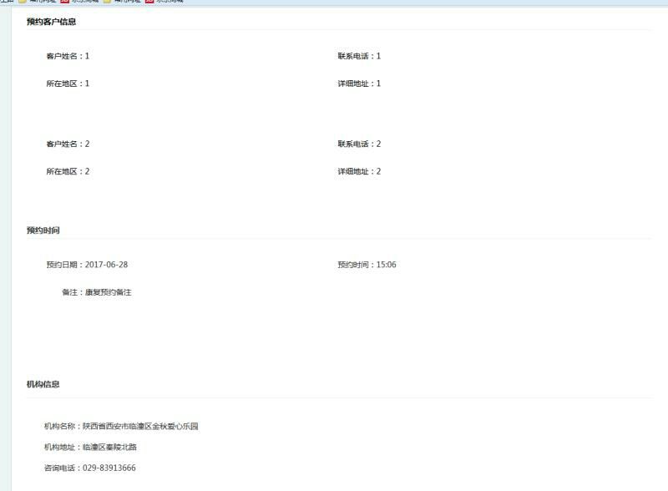Click the 所在地区 field showing 2
Viewport: 668px width, 491px height.
68,171
